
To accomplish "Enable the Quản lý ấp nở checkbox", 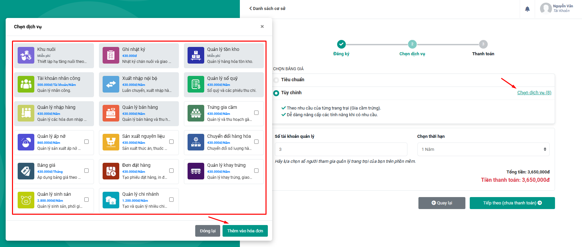I will click(x=86, y=142).
